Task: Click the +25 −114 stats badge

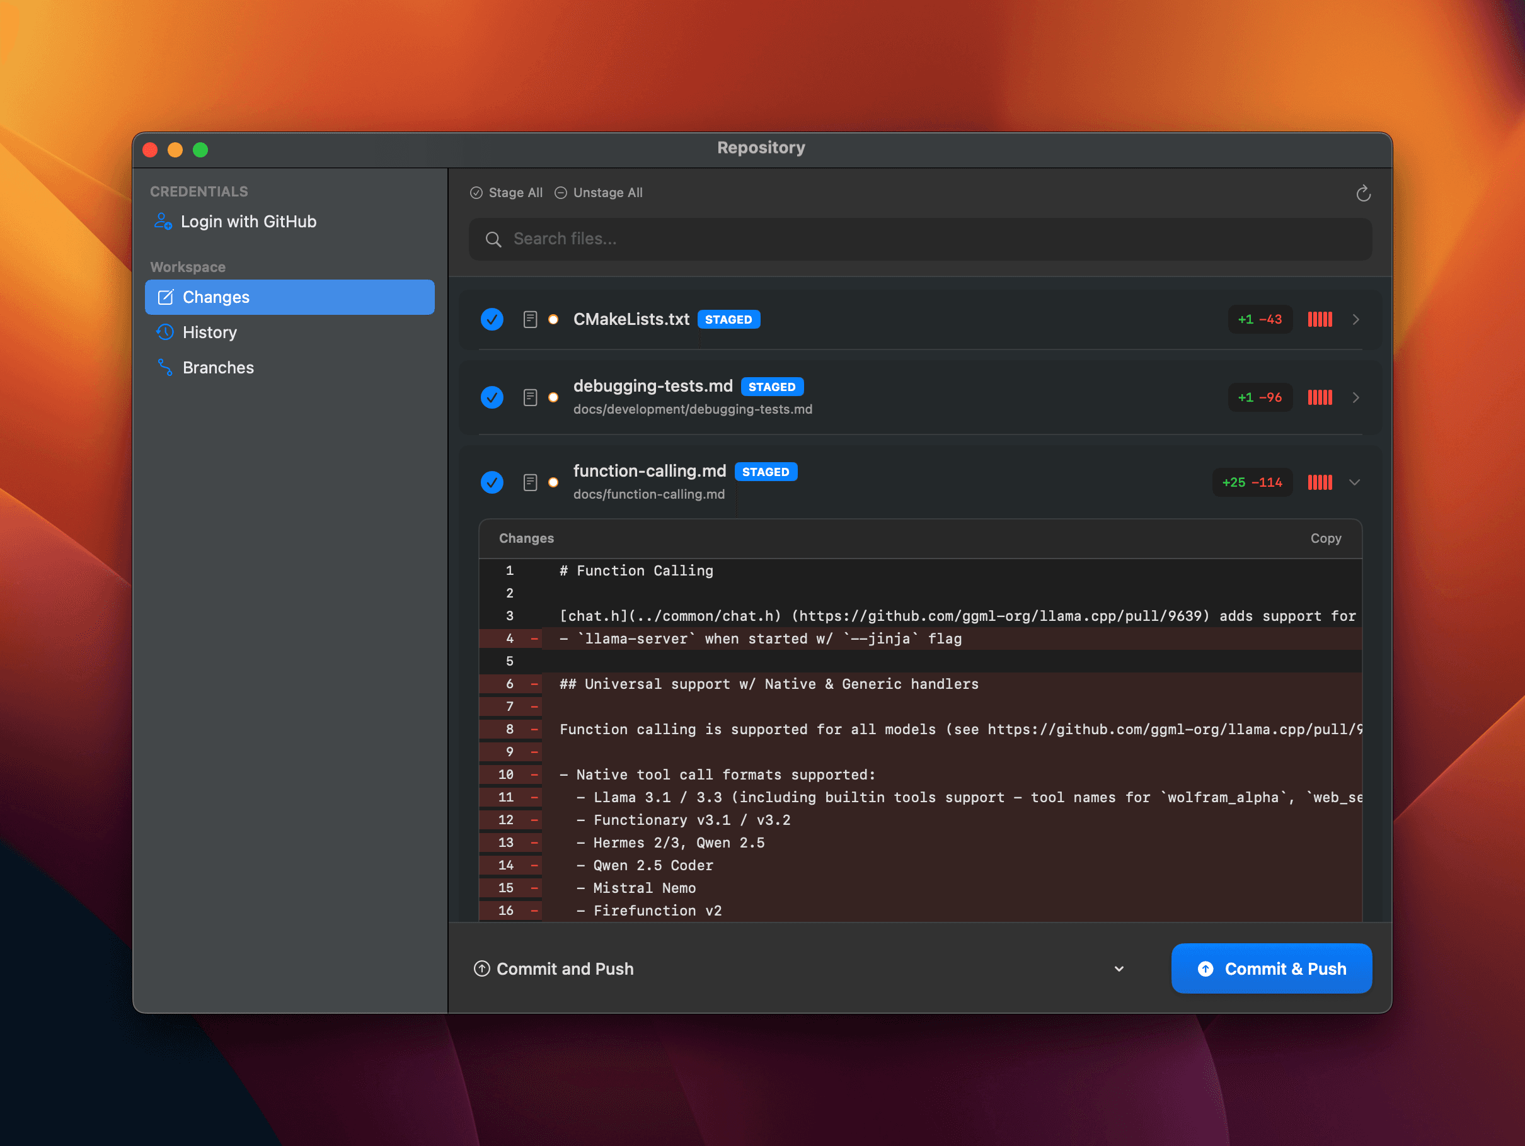Action: (1252, 482)
